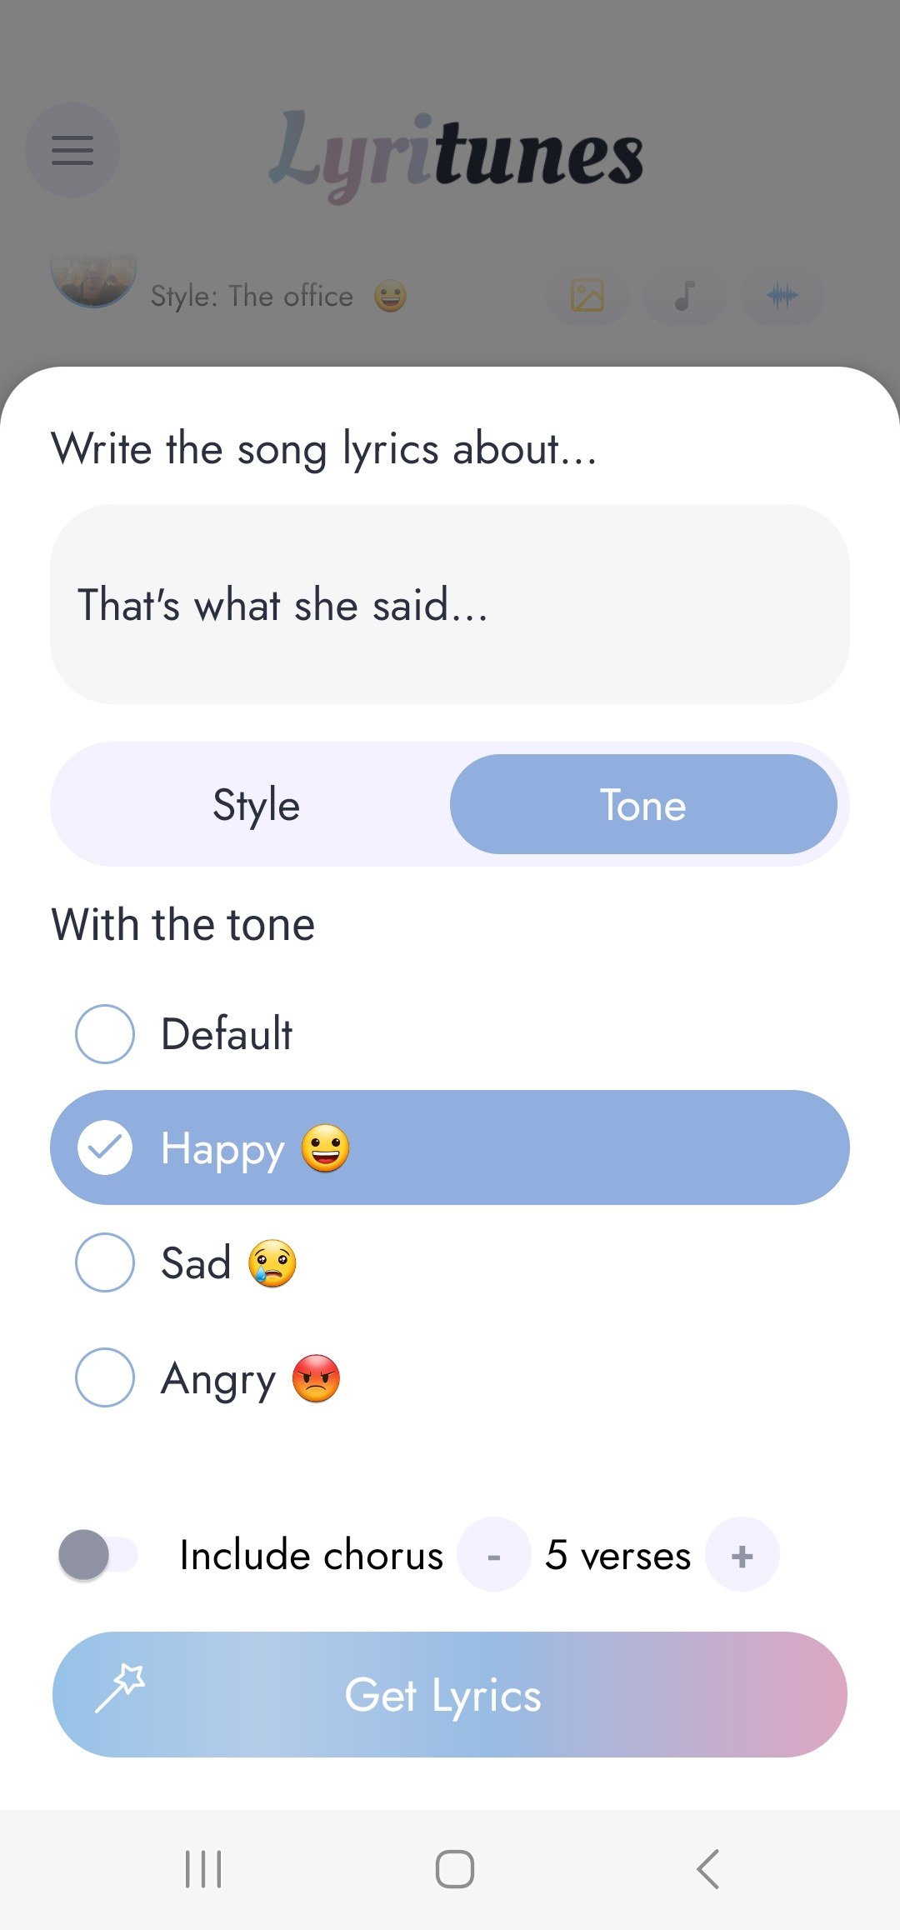This screenshot has height=1930, width=900.
Task: Tap the Android home navigation icon
Action: 454,1869
